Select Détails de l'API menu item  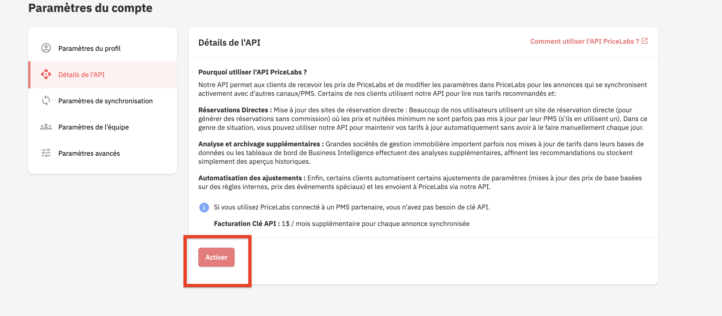[x=102, y=74]
